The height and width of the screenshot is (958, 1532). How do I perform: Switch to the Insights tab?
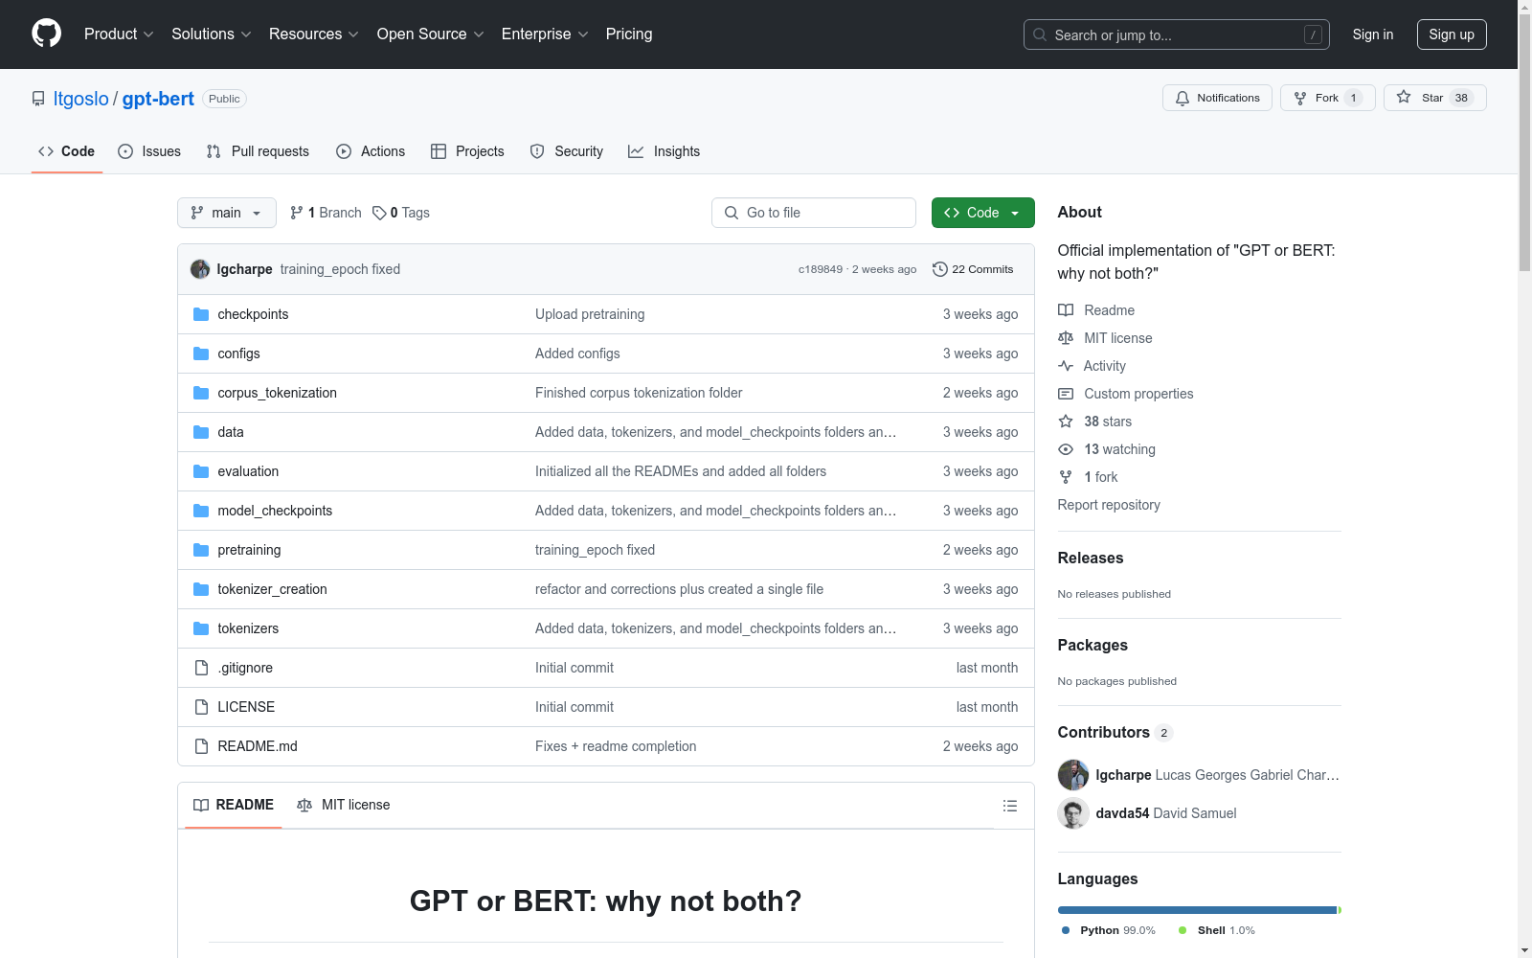coord(665,151)
